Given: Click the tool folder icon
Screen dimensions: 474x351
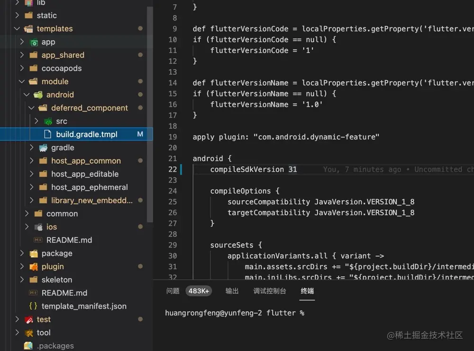Looking at the screenshot, I should 29,333.
